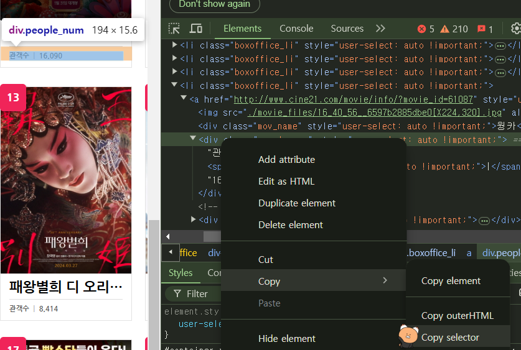Select Copy outerHTML

click(458, 316)
